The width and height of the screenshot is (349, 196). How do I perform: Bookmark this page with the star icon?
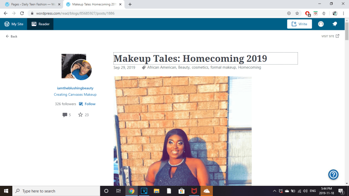297,13
